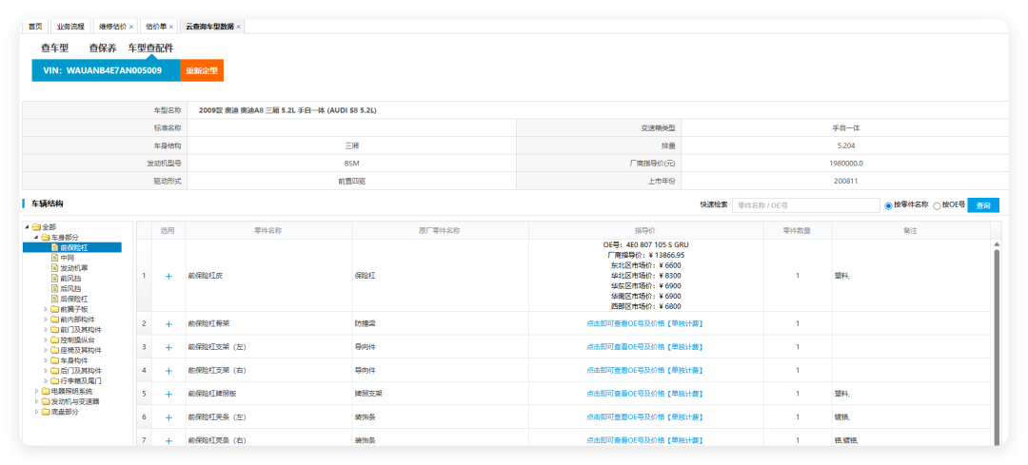This screenshot has height=465, width=1028.
Task: Select the 云查询车型数据 tab
Action: [209, 27]
